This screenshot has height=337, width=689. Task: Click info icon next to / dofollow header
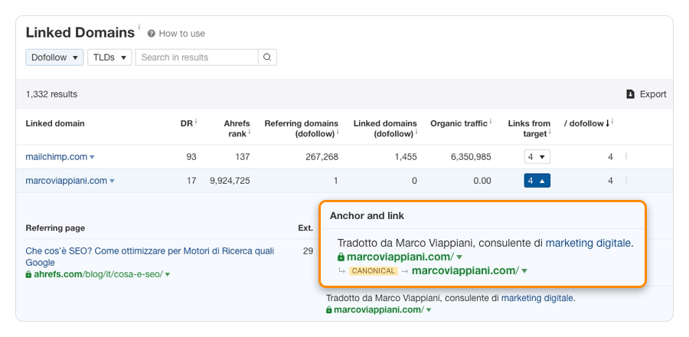click(612, 121)
